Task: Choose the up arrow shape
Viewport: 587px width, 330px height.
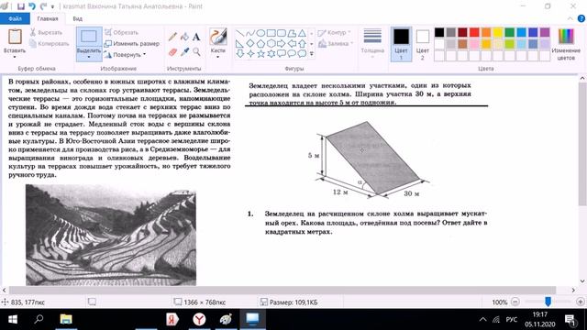Action: click(x=302, y=43)
